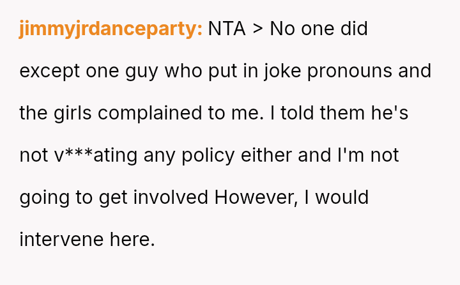Image resolution: width=460 pixels, height=285 pixels.
Task: Click the words 'put in' in the comment
Action: coord(234,71)
